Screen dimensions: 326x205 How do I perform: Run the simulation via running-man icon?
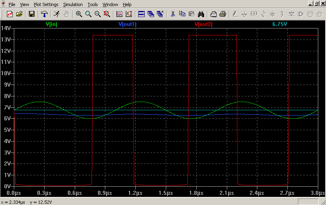(x=57, y=14)
